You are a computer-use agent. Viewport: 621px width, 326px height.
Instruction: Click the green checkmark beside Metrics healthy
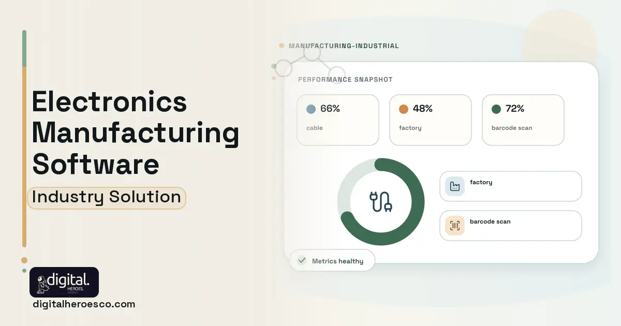click(x=302, y=261)
